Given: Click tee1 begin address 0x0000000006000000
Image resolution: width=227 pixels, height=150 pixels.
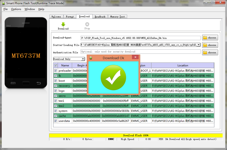Looking at the screenshot, I should coord(87,101).
